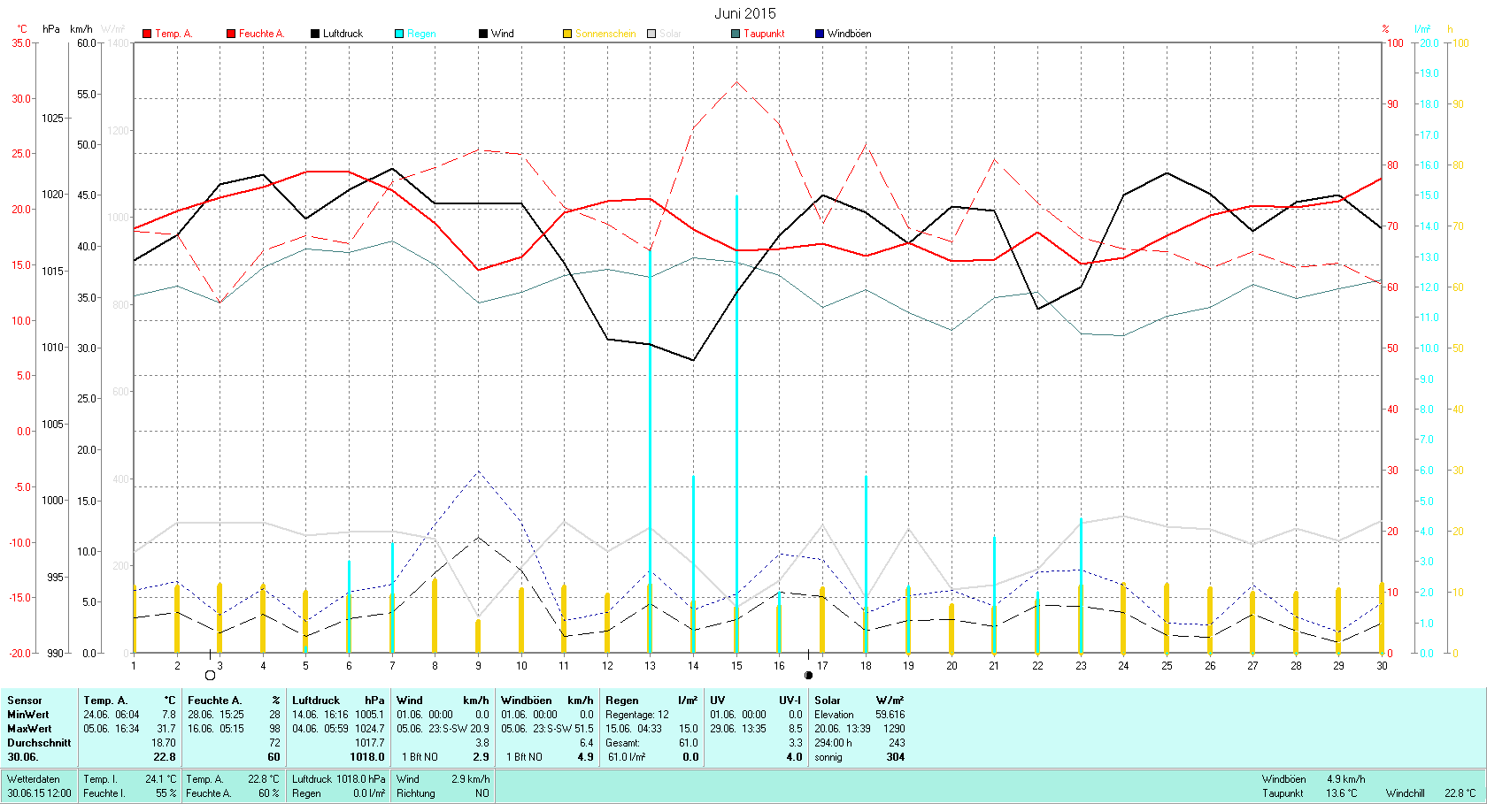Screen dimensions: 1487x804
Task: Click the Wetterdaten label in bottom bar
Action: [34, 779]
